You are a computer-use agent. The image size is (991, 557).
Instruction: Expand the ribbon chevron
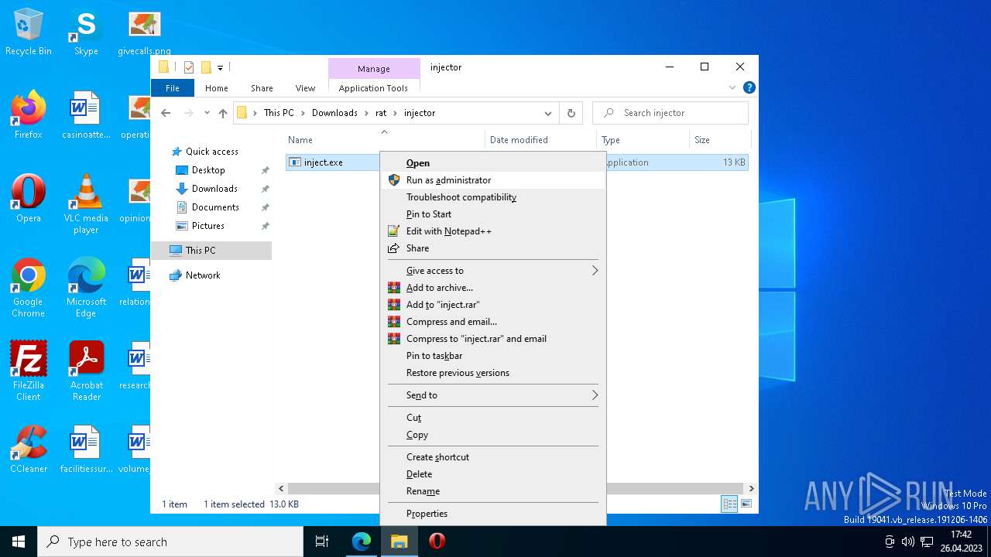(x=732, y=87)
